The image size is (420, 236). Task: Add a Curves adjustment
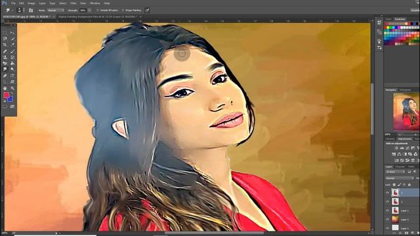(x=408, y=148)
